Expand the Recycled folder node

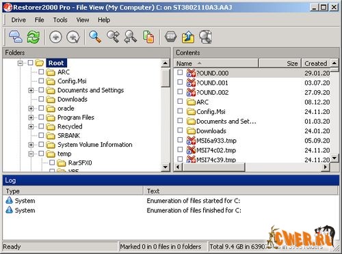tap(31, 126)
